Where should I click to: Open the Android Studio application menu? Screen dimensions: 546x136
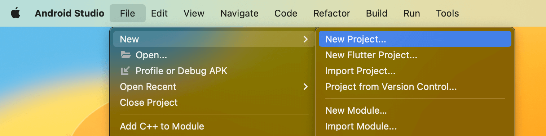tap(70, 13)
